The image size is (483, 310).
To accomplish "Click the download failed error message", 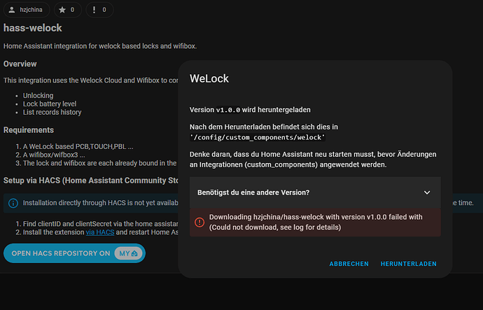I will click(315, 223).
